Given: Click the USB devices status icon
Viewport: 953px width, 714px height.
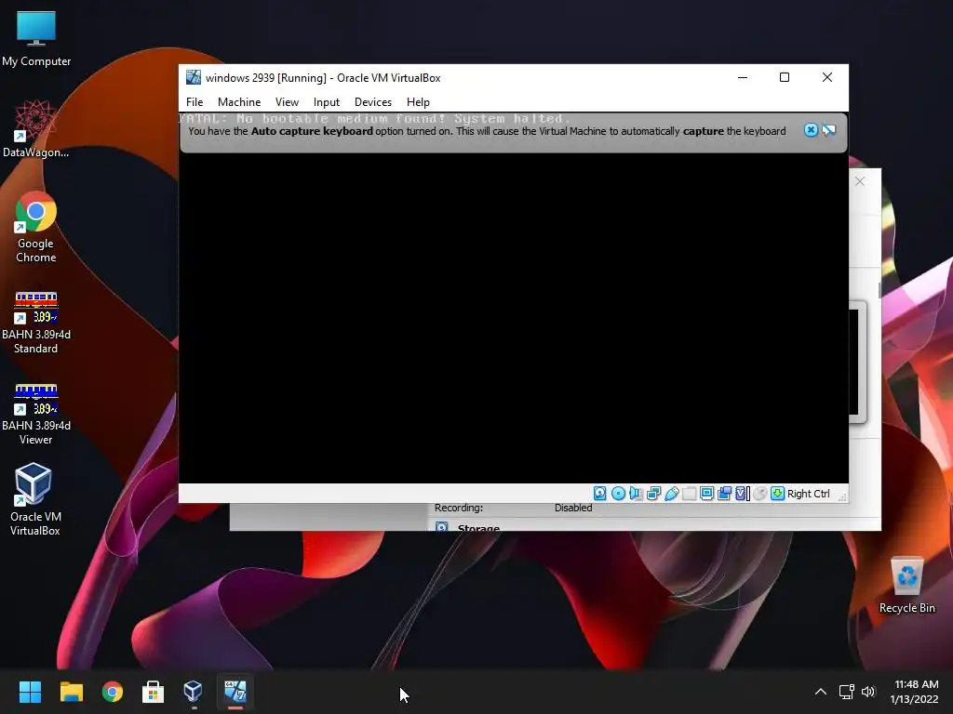Looking at the screenshot, I should [672, 494].
